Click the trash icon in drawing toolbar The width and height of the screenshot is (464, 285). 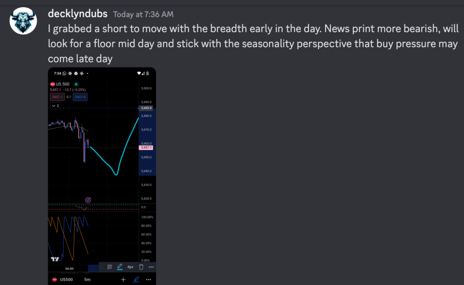(x=141, y=267)
